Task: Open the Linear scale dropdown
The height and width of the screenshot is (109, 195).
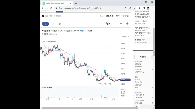Action: (x=125, y=36)
